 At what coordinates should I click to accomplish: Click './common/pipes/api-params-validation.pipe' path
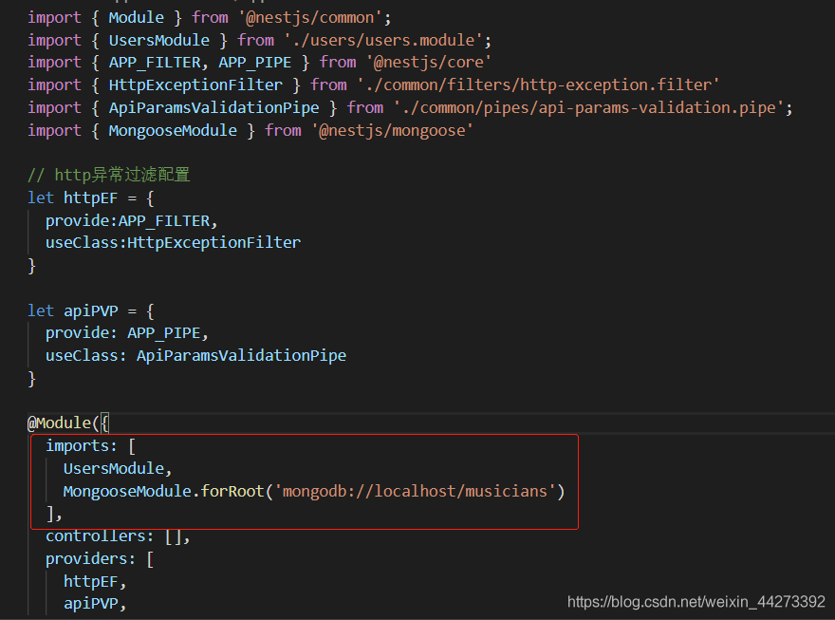click(588, 108)
